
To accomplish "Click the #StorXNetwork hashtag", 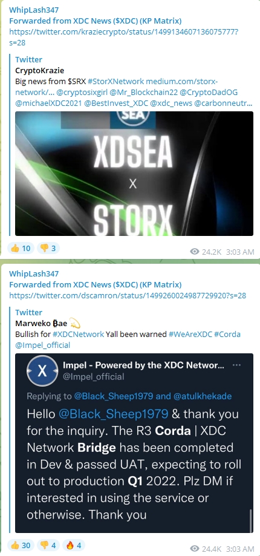I will [116, 81].
